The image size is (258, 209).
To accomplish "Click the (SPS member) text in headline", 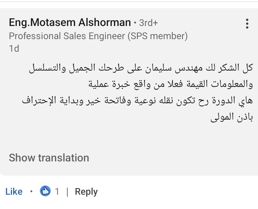I will pos(157,36).
